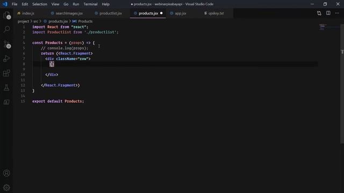Open the Run menu
This screenshot has height=193, width=344.
tap(76, 4)
